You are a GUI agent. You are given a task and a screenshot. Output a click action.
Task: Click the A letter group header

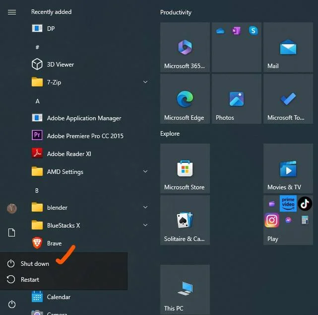[x=37, y=101]
